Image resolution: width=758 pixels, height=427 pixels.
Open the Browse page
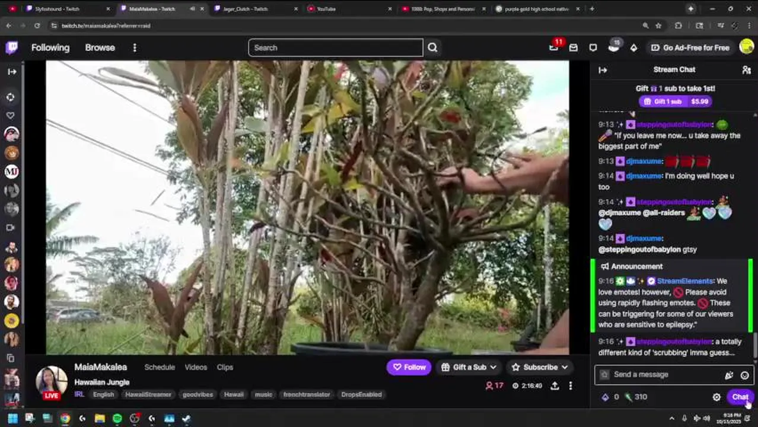tap(100, 47)
